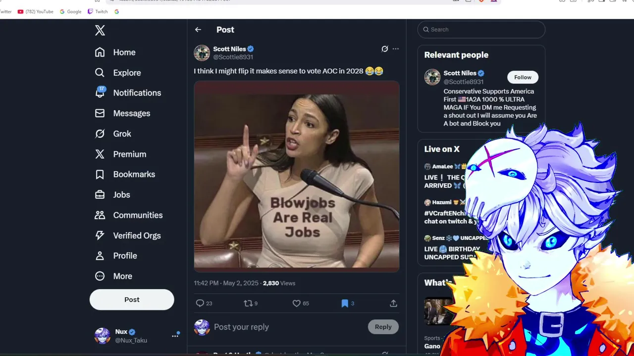
Task: Open Scott Niles avatar in Relevant people
Action: click(432, 77)
